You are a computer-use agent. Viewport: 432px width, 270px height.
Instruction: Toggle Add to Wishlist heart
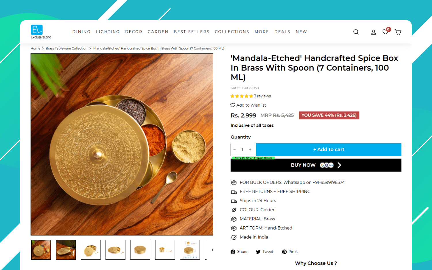[248, 105]
